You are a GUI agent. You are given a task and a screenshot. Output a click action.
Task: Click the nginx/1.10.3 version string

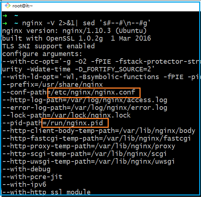86,31
